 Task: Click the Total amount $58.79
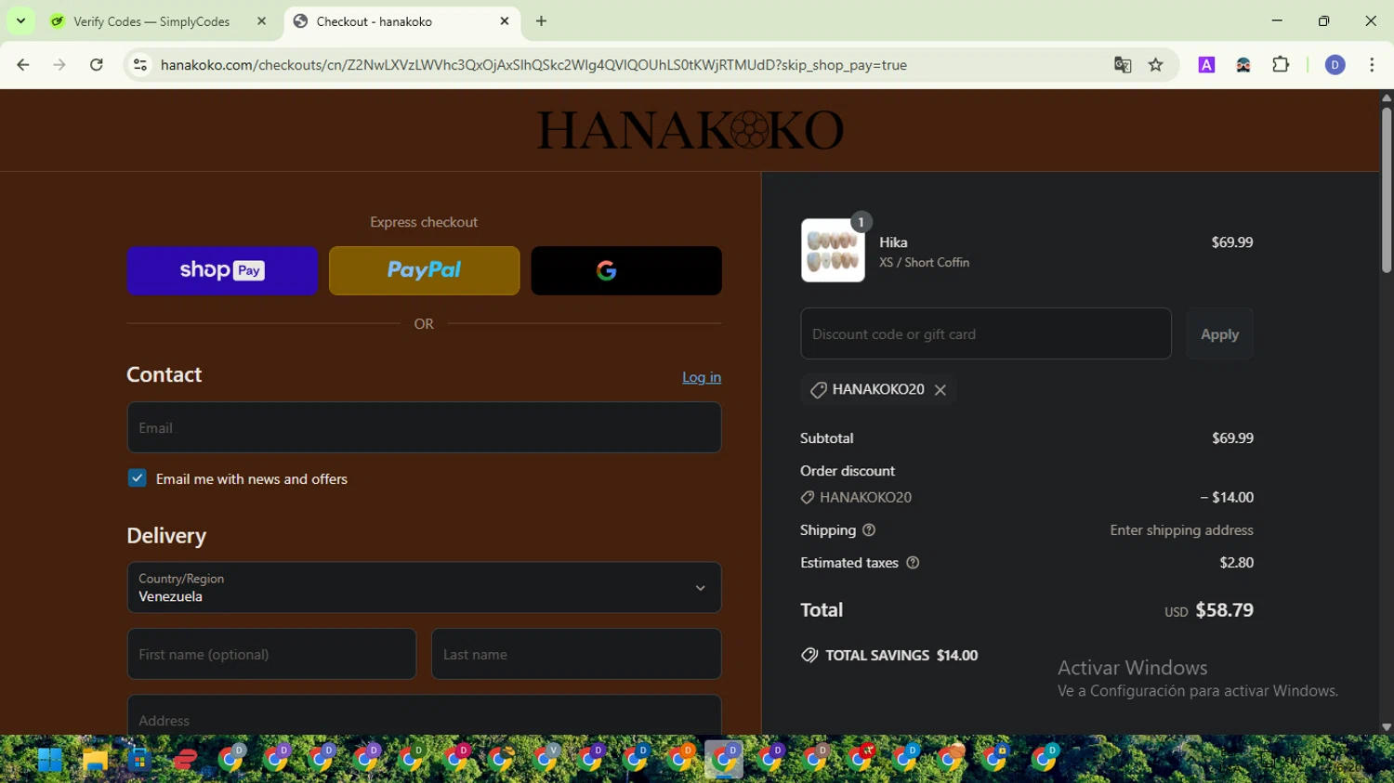point(1224,610)
